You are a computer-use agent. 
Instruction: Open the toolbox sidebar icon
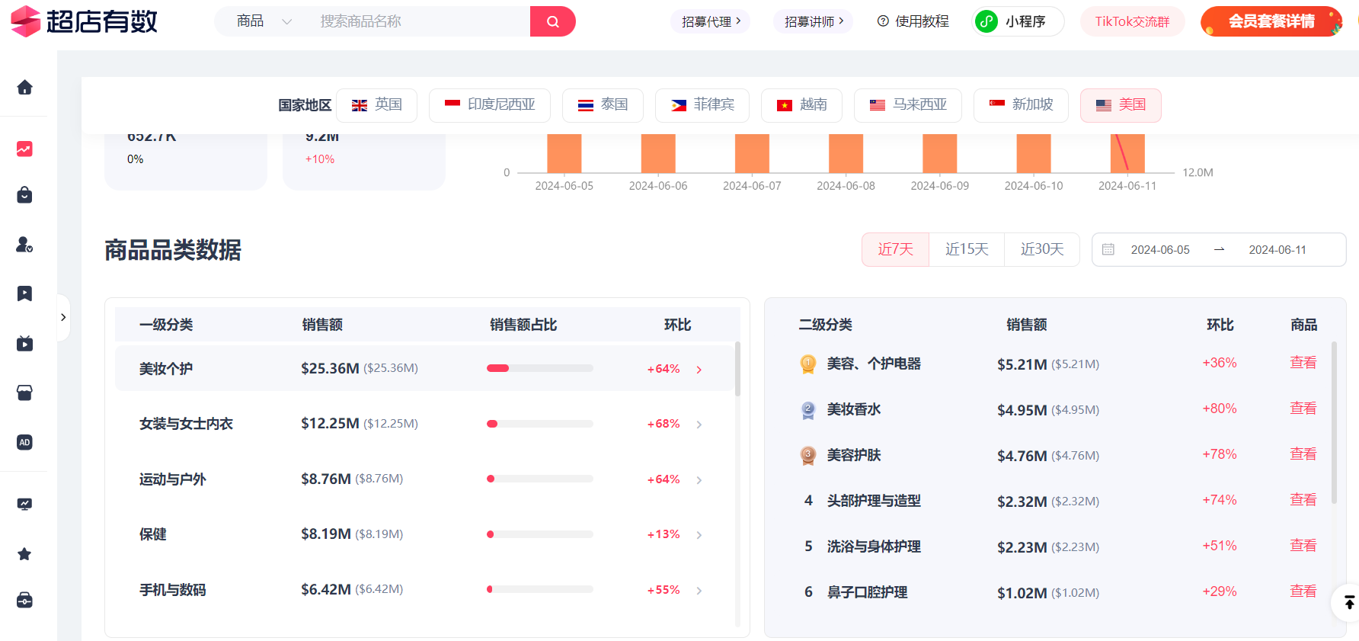[24, 601]
